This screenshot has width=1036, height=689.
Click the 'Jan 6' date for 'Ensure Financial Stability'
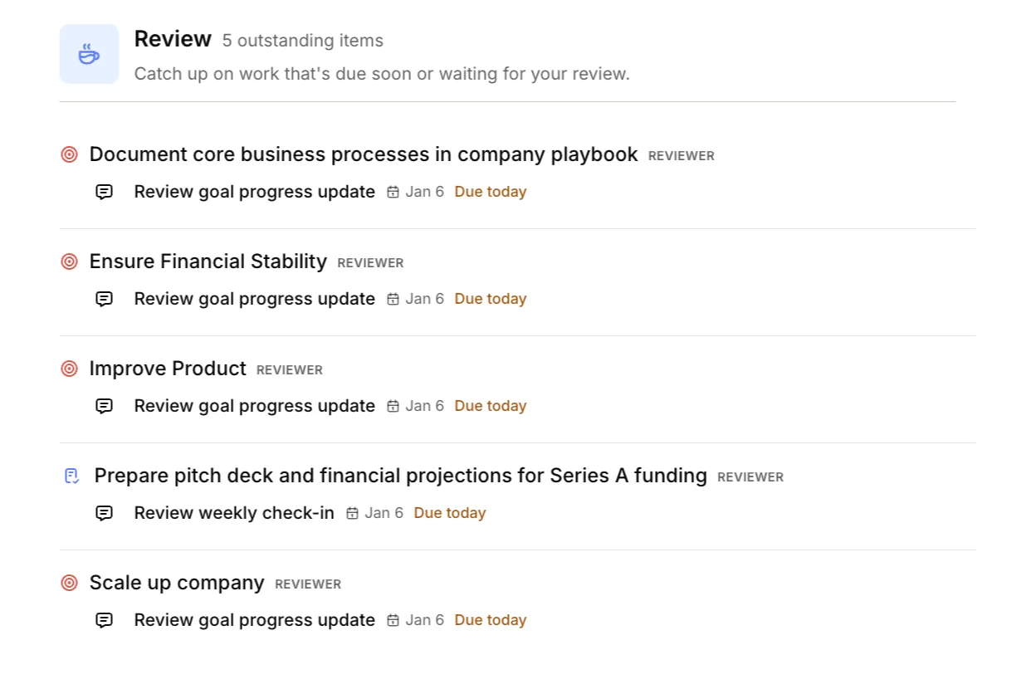(424, 298)
